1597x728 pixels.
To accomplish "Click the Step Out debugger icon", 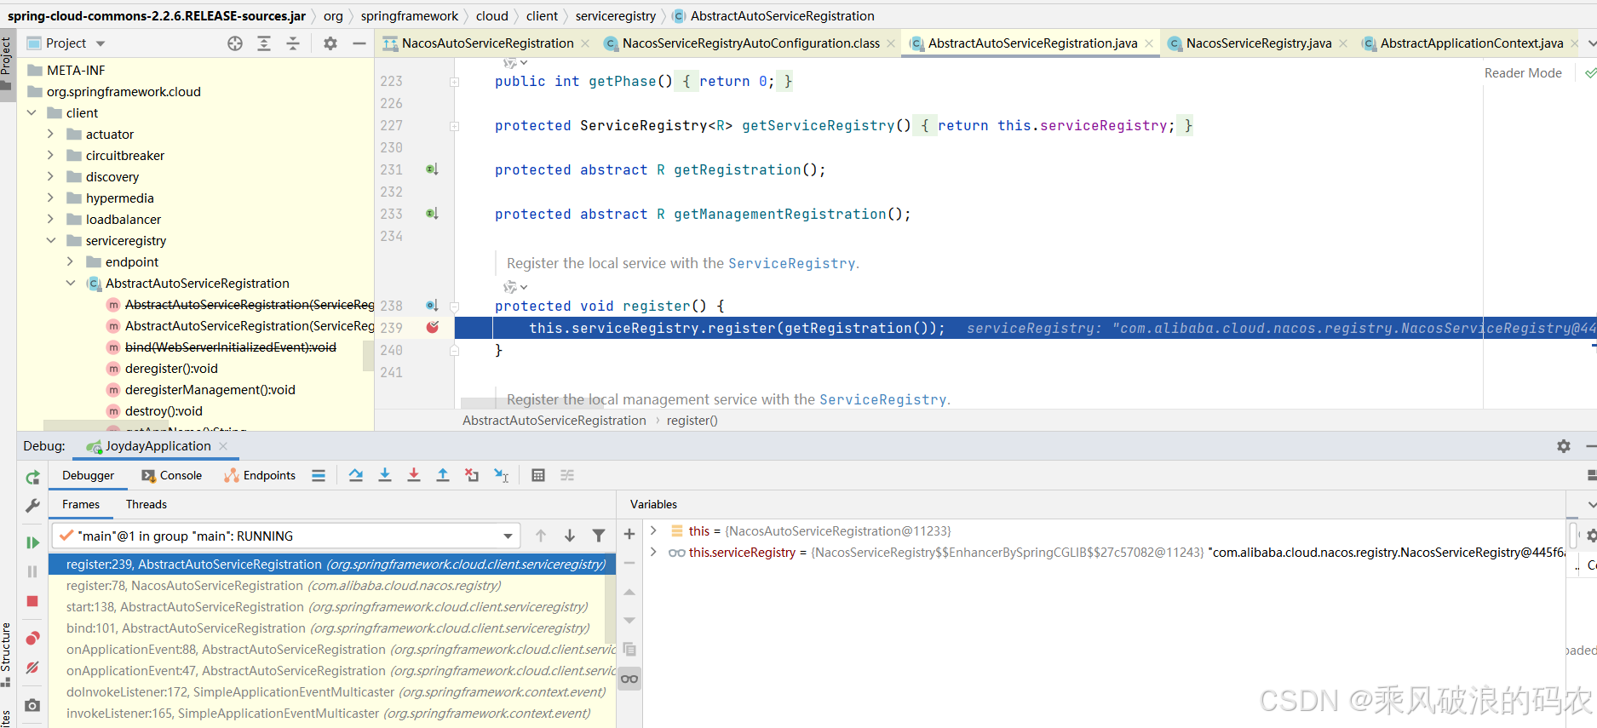I will coord(443,475).
